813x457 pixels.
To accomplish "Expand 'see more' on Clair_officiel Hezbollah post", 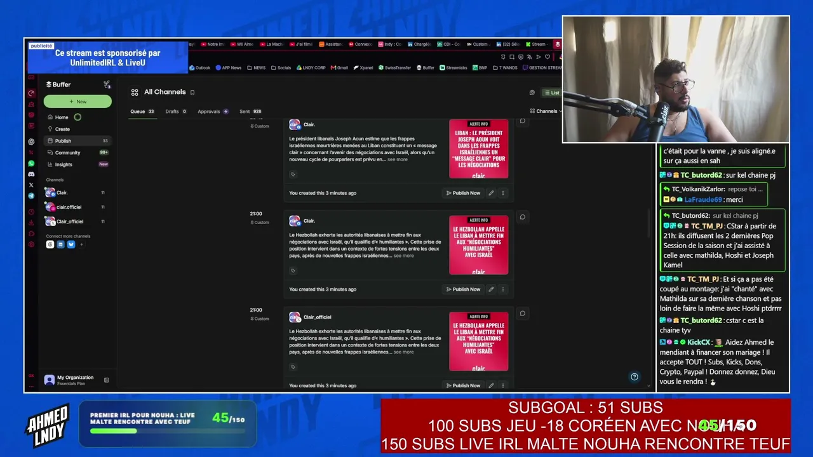I will click(x=404, y=352).
